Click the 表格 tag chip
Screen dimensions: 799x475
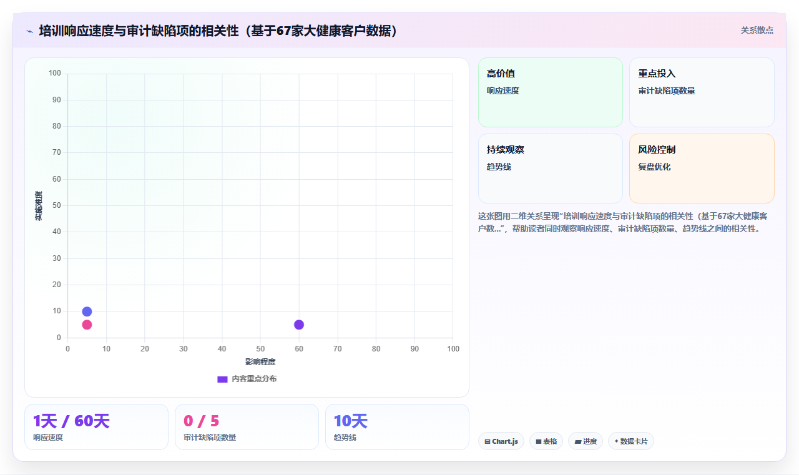click(x=546, y=441)
